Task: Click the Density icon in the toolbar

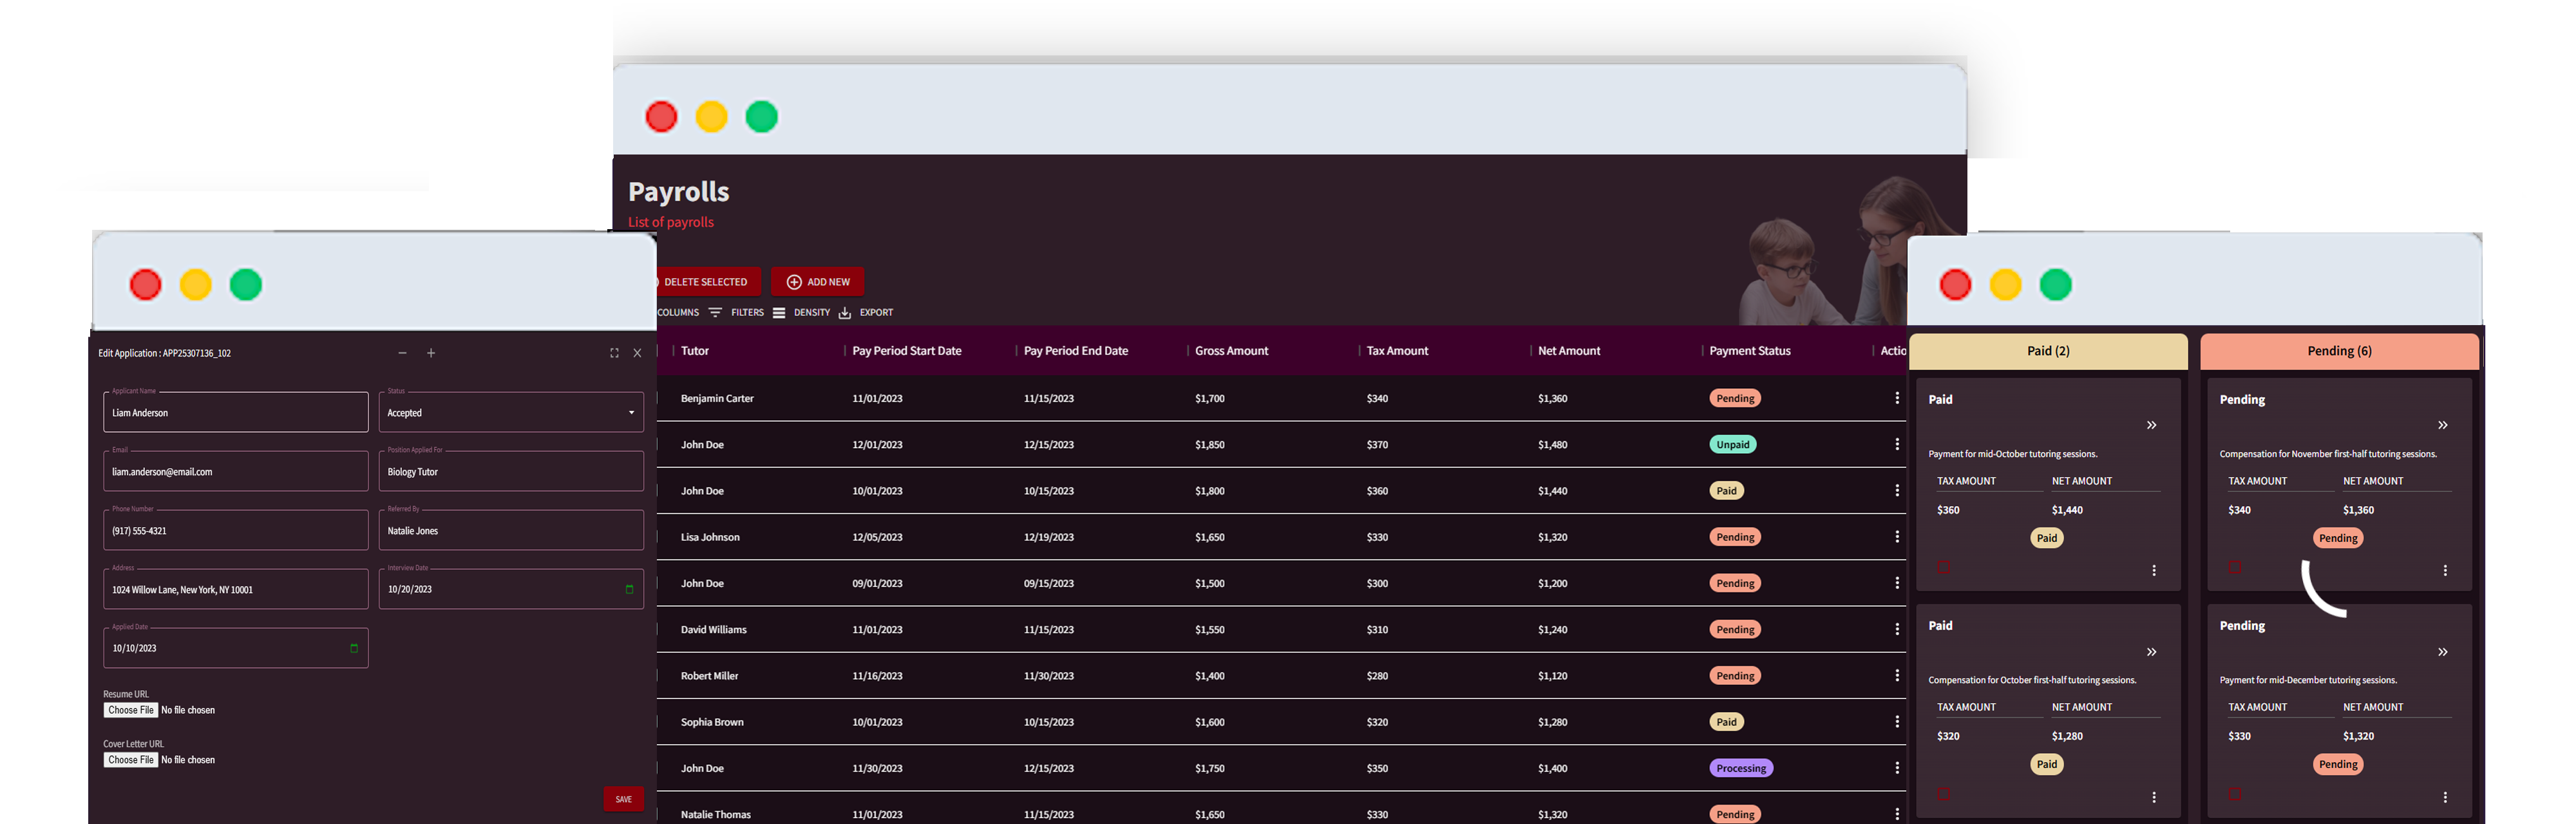Action: pyautogui.click(x=779, y=311)
